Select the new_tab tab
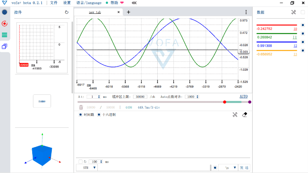This screenshot has height=173, width=308. point(95,12)
